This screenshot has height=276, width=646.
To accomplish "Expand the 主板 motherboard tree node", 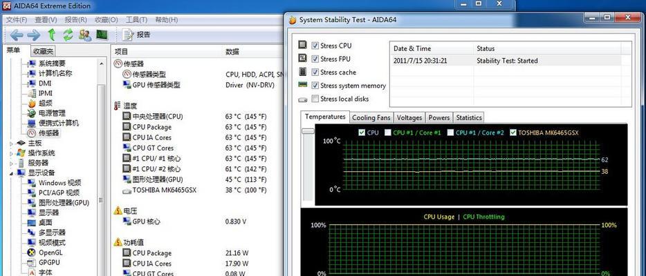I will [12, 144].
